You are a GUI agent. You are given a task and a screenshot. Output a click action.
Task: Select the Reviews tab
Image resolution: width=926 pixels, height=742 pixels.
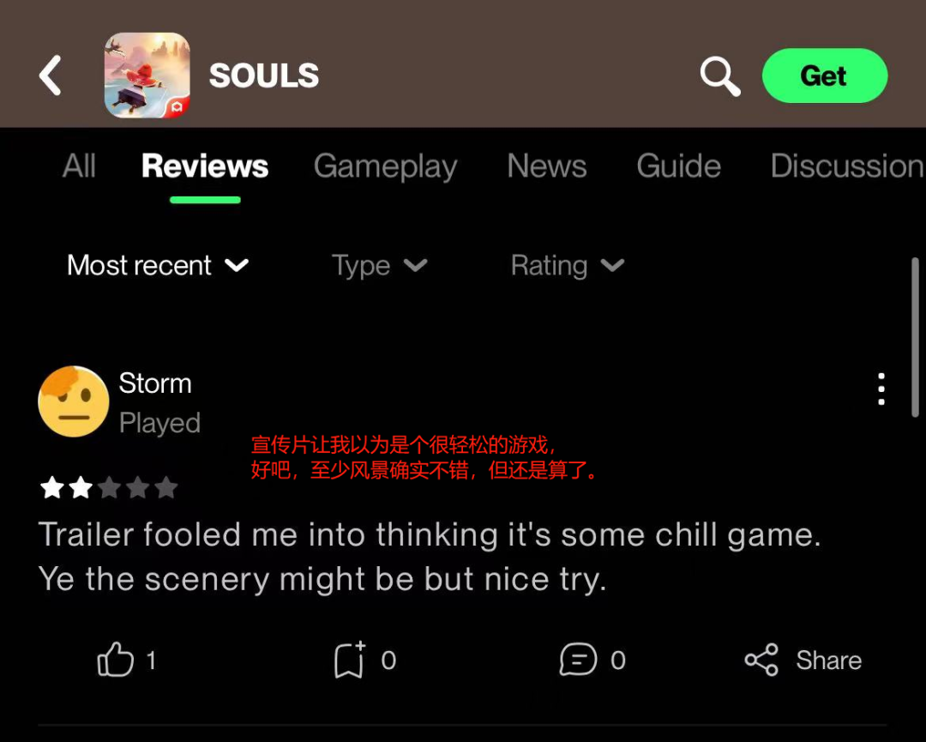point(205,166)
